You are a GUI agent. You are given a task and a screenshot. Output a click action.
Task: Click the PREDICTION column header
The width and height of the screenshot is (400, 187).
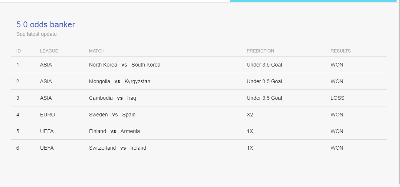(260, 51)
